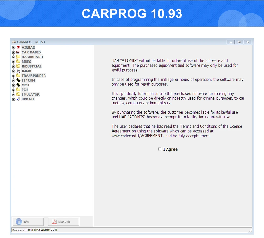Click the EMULATOR folder icon

(x=18, y=94)
